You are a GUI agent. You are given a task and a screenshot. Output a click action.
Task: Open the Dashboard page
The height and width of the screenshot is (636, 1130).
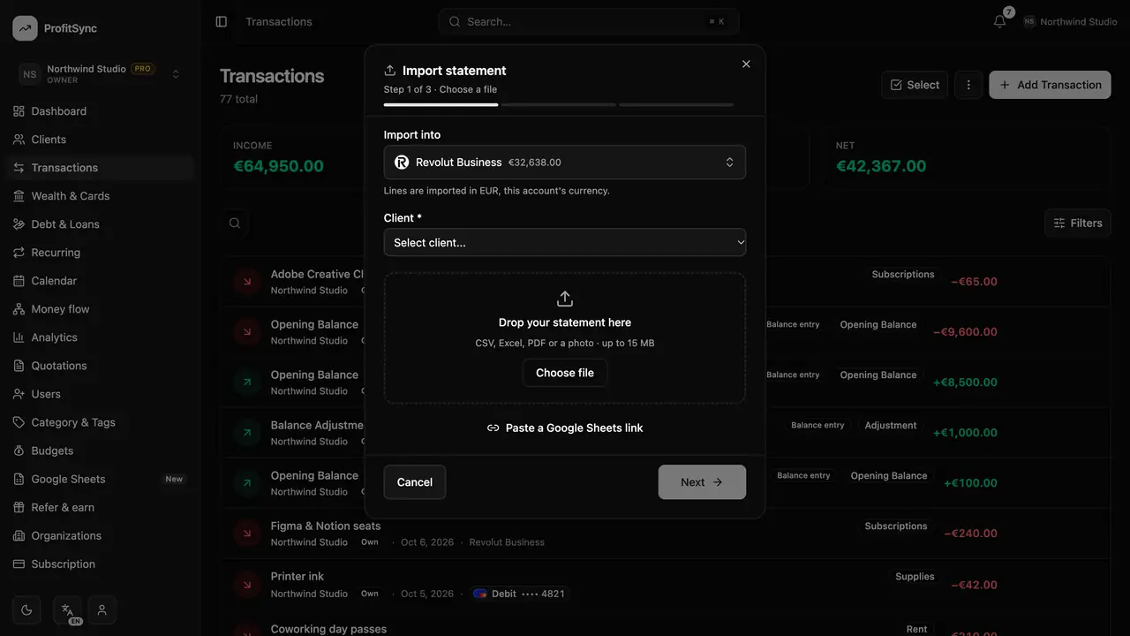100,111
